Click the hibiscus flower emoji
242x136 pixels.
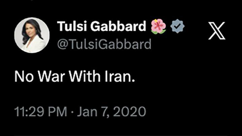159,27
